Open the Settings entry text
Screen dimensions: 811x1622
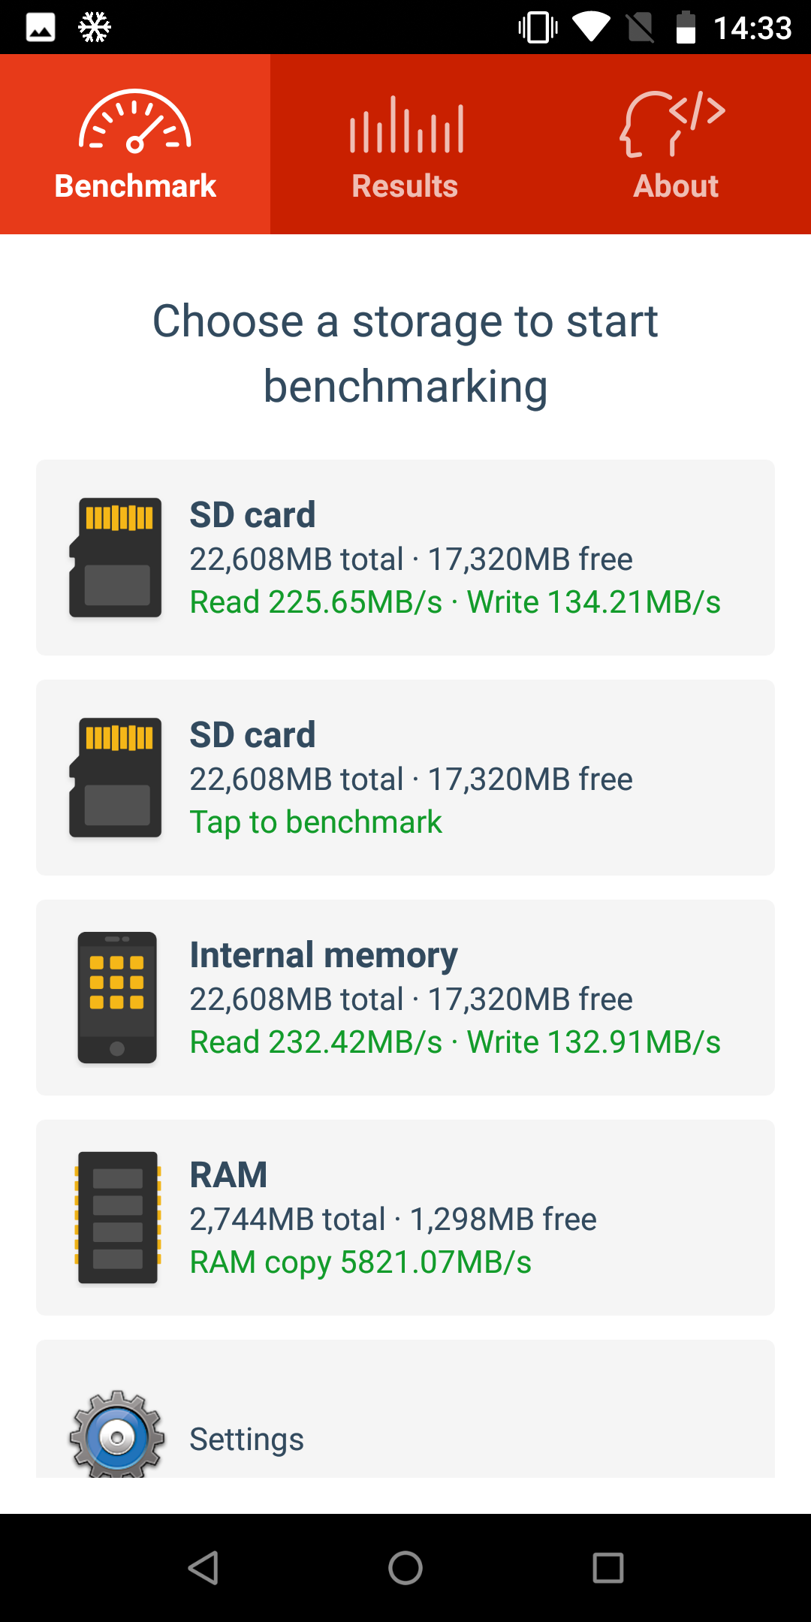click(x=246, y=1440)
